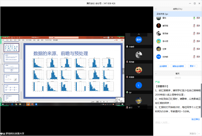
Task: Unmute the member with the dark red avatar
Action: (x=194, y=26)
